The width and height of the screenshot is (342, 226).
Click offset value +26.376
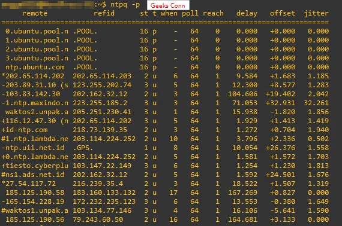tap(280, 148)
